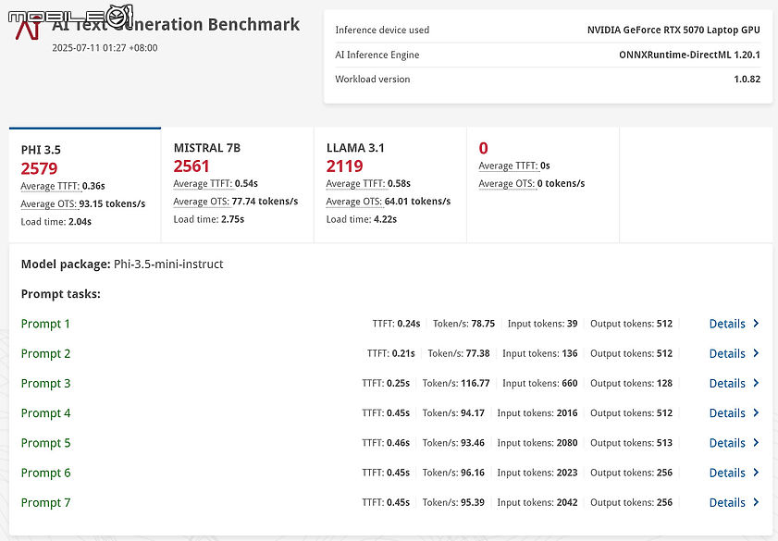Click the 'Workload version' label

tap(373, 79)
